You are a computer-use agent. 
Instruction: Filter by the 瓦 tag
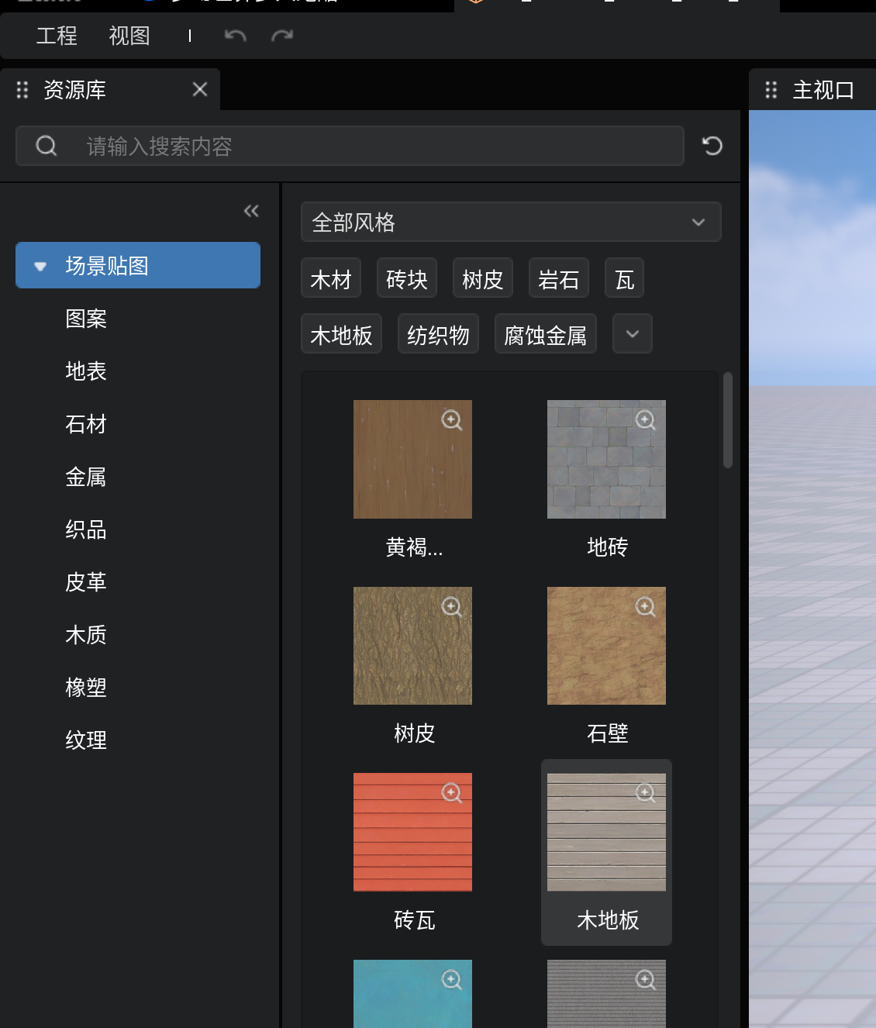point(624,278)
